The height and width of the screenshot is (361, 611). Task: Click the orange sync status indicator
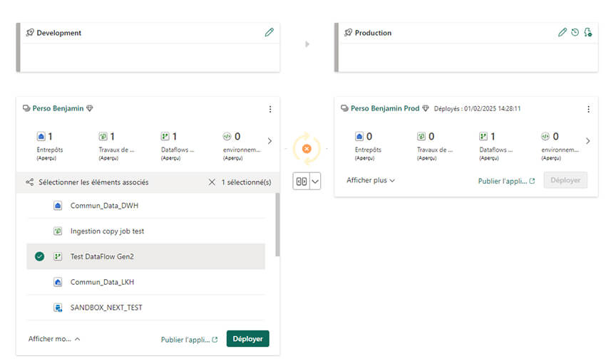307,149
